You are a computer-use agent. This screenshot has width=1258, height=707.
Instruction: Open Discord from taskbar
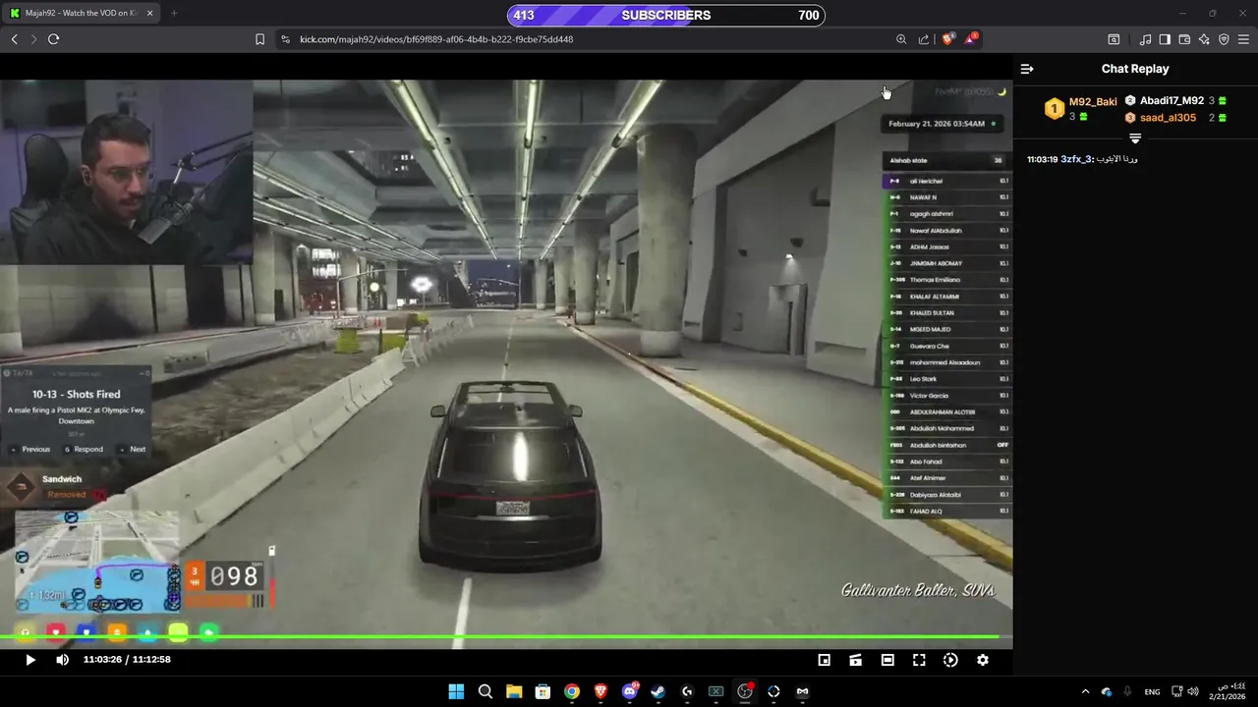[x=630, y=691]
